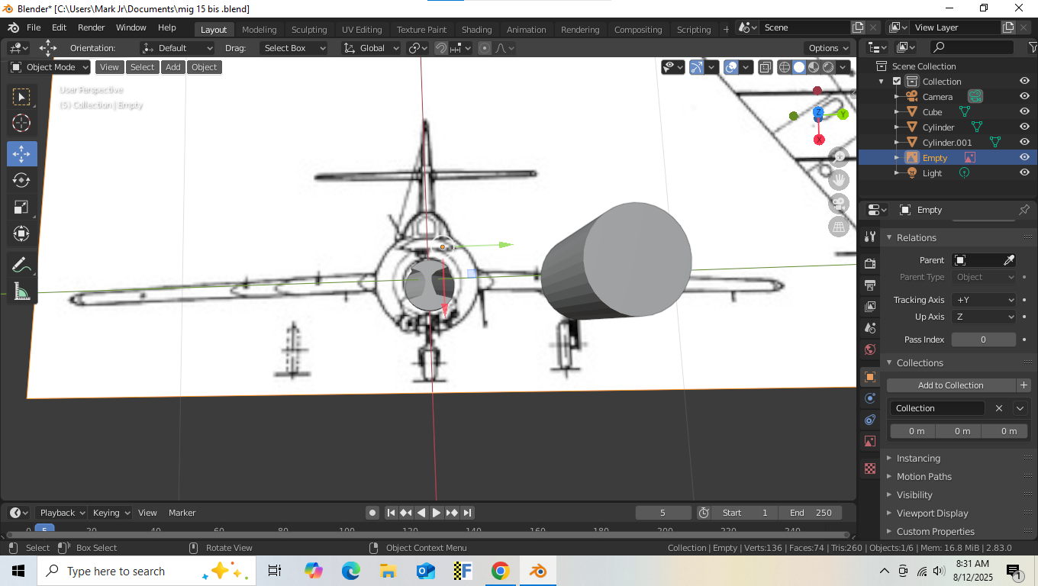This screenshot has height=586, width=1038.
Task: Open the Object Mode dropdown
Action: pyautogui.click(x=50, y=67)
